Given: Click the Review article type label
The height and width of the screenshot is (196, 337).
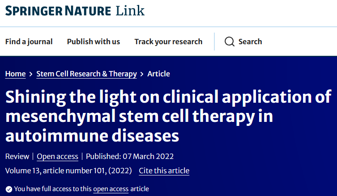Looking at the screenshot, I should (x=17, y=156).
